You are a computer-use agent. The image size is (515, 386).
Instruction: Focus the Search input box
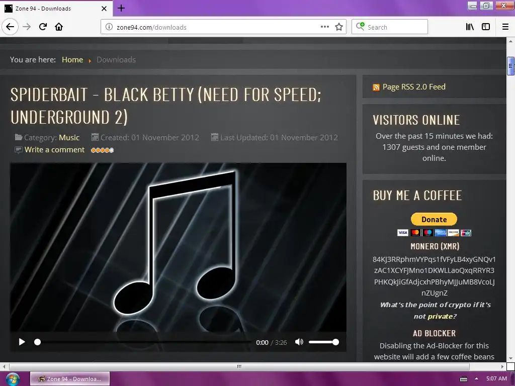tap(390, 27)
